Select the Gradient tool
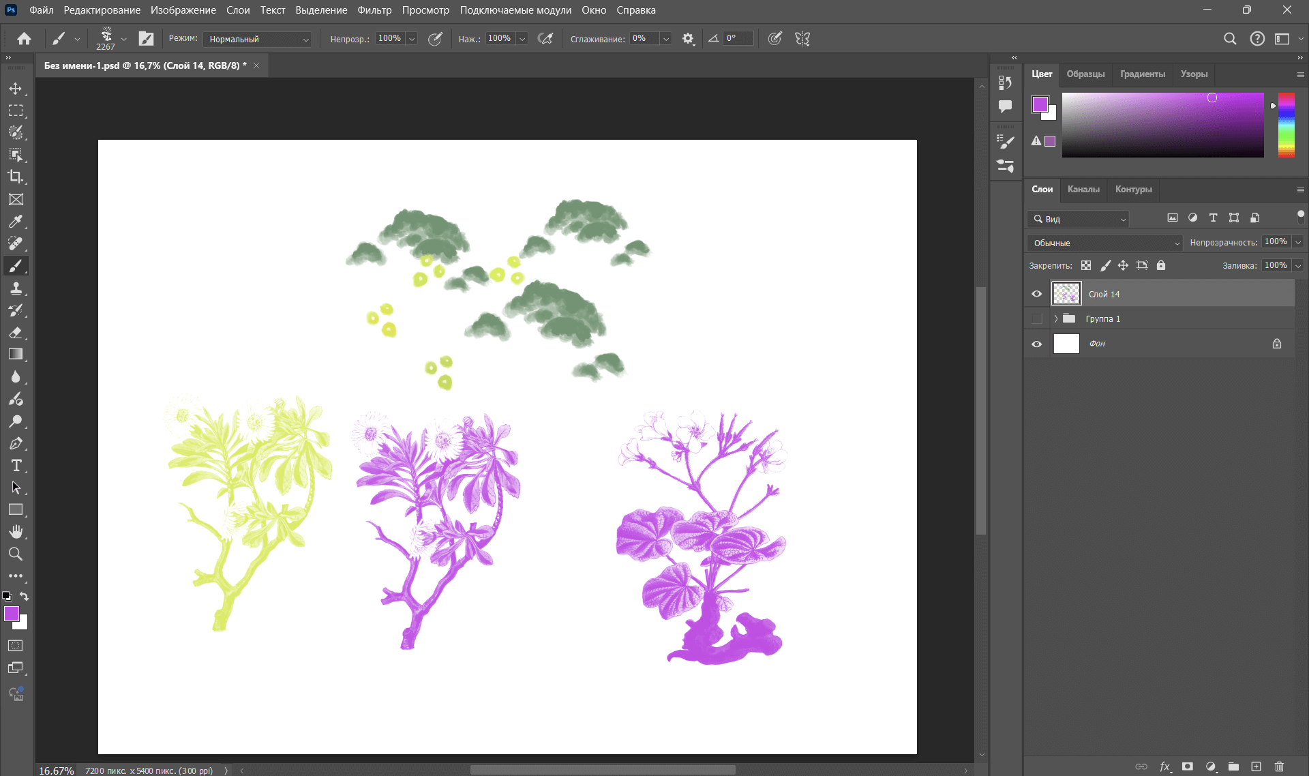Viewport: 1309px width, 776px height. [16, 354]
